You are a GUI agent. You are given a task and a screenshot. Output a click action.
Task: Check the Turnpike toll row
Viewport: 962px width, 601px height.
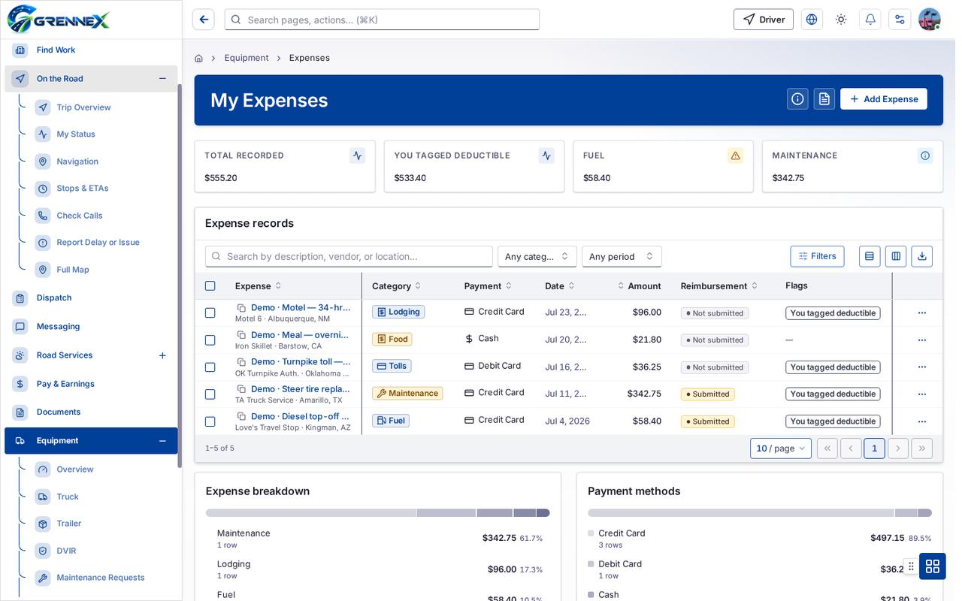(x=210, y=367)
